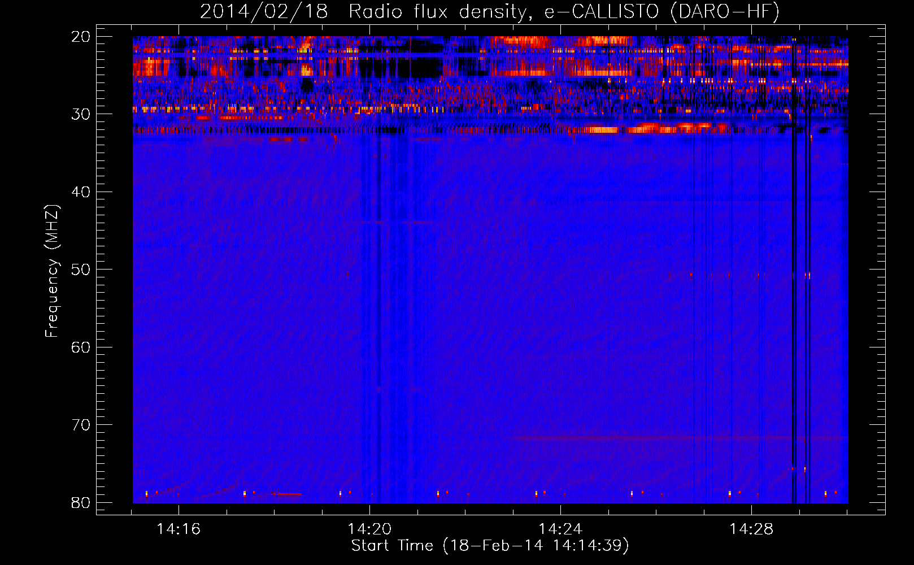The image size is (914, 565).
Task: Click the 50 frequency tick label
Action: 81,270
